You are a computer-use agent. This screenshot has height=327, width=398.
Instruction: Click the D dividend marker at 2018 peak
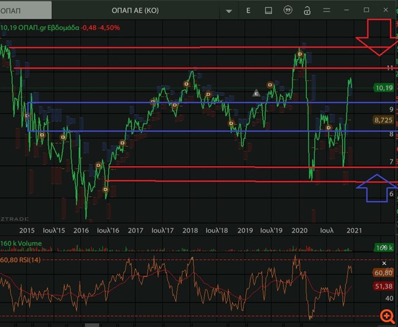coord(187,84)
